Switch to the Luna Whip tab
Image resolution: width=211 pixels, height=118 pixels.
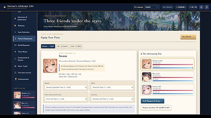[76, 46]
